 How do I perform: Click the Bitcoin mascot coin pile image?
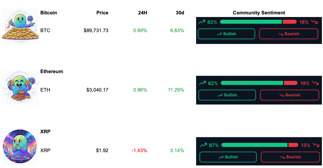[20, 26]
